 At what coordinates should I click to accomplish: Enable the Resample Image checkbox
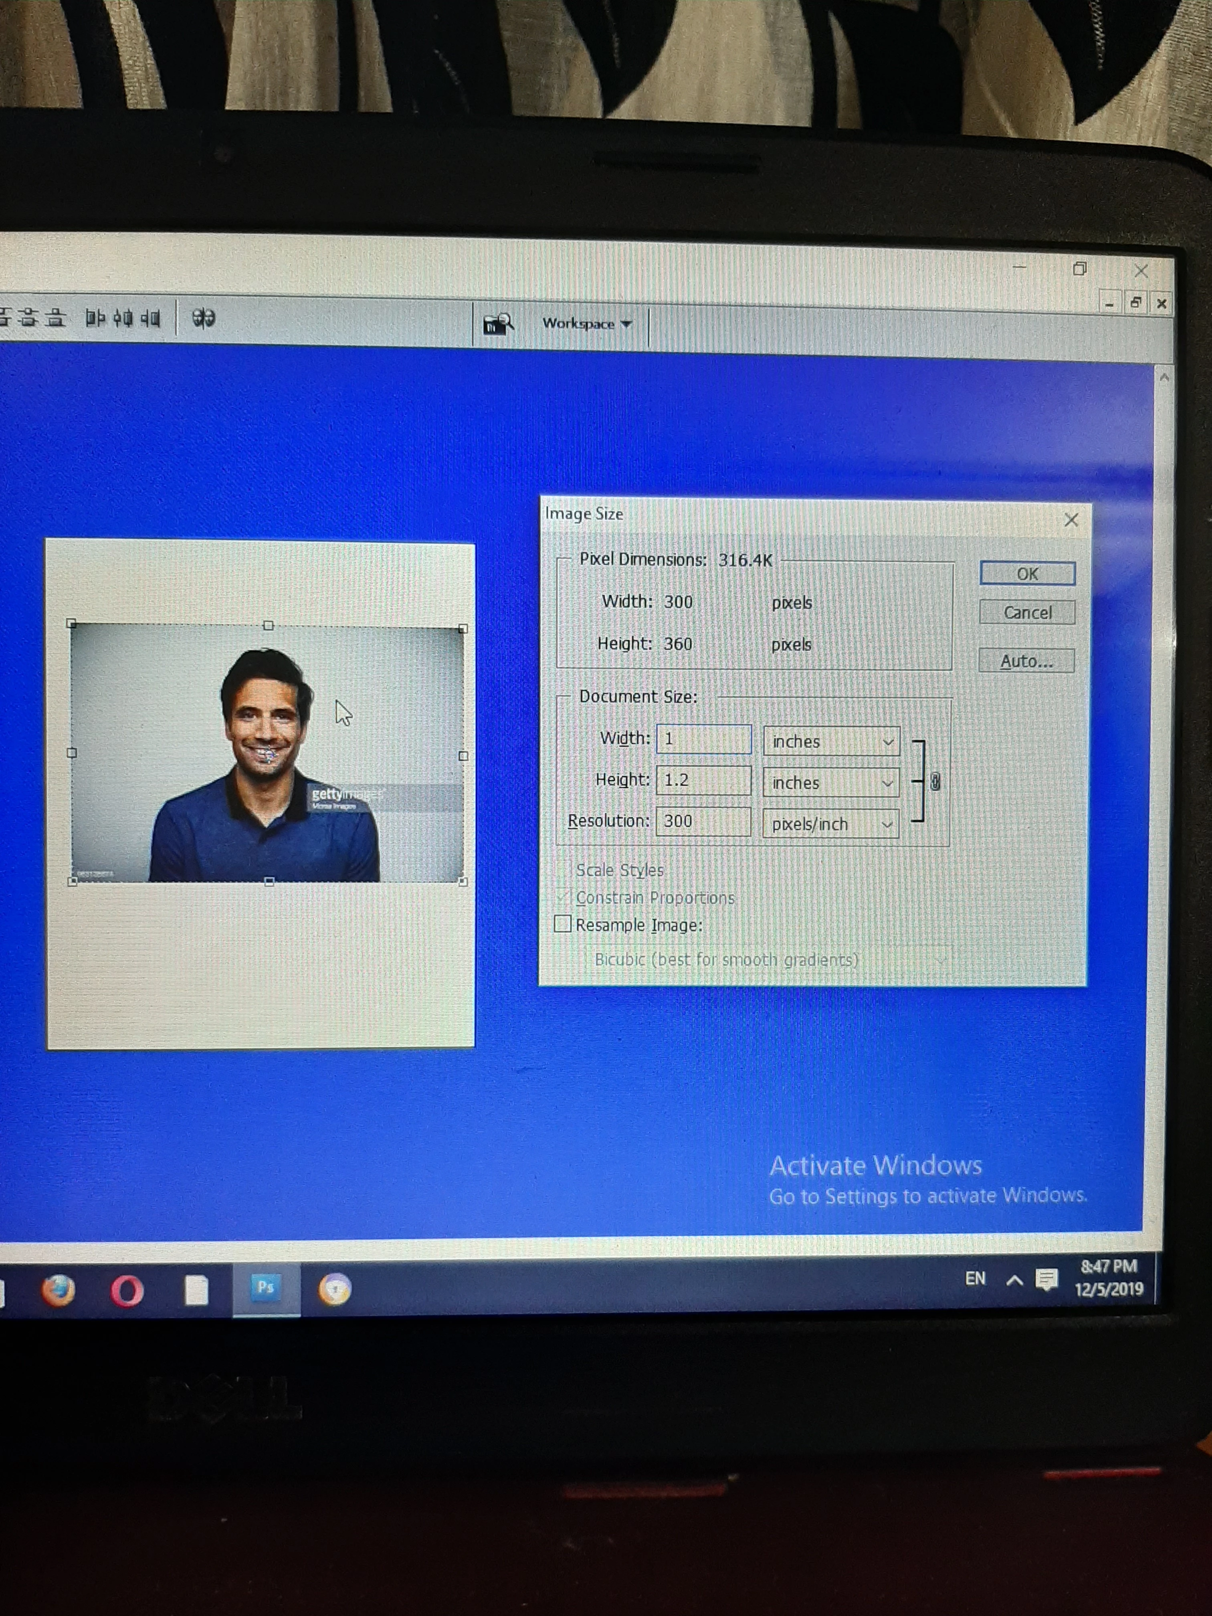563,924
